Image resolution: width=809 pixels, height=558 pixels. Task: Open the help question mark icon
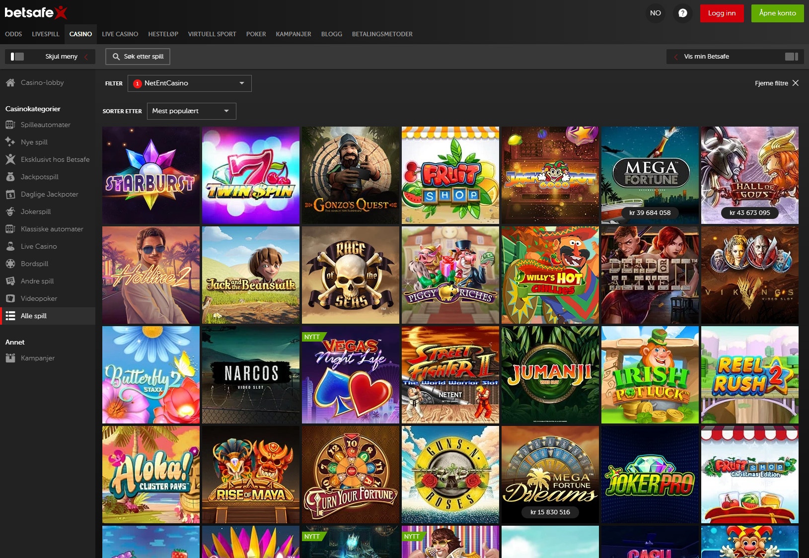click(x=682, y=13)
